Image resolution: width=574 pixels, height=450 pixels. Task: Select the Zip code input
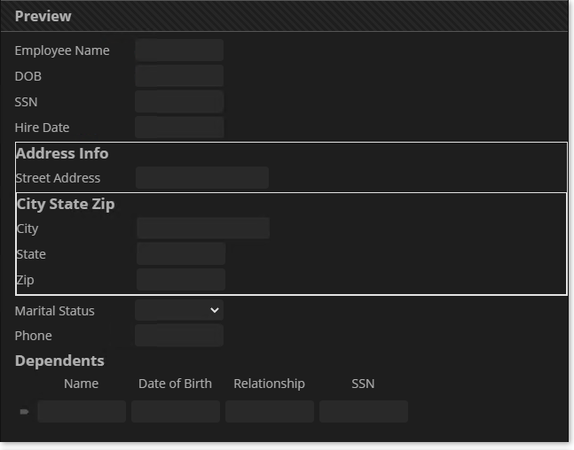pos(181,280)
